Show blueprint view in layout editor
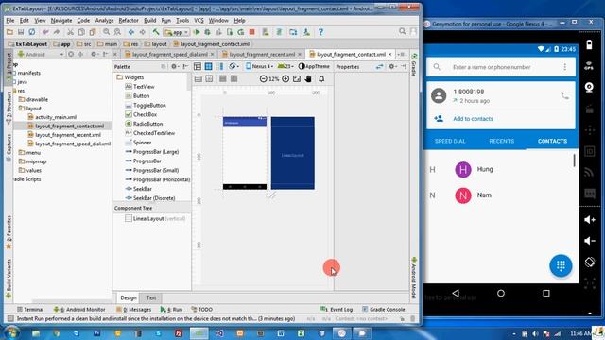Viewport: 605px width, 340px height. pyautogui.click(x=209, y=67)
